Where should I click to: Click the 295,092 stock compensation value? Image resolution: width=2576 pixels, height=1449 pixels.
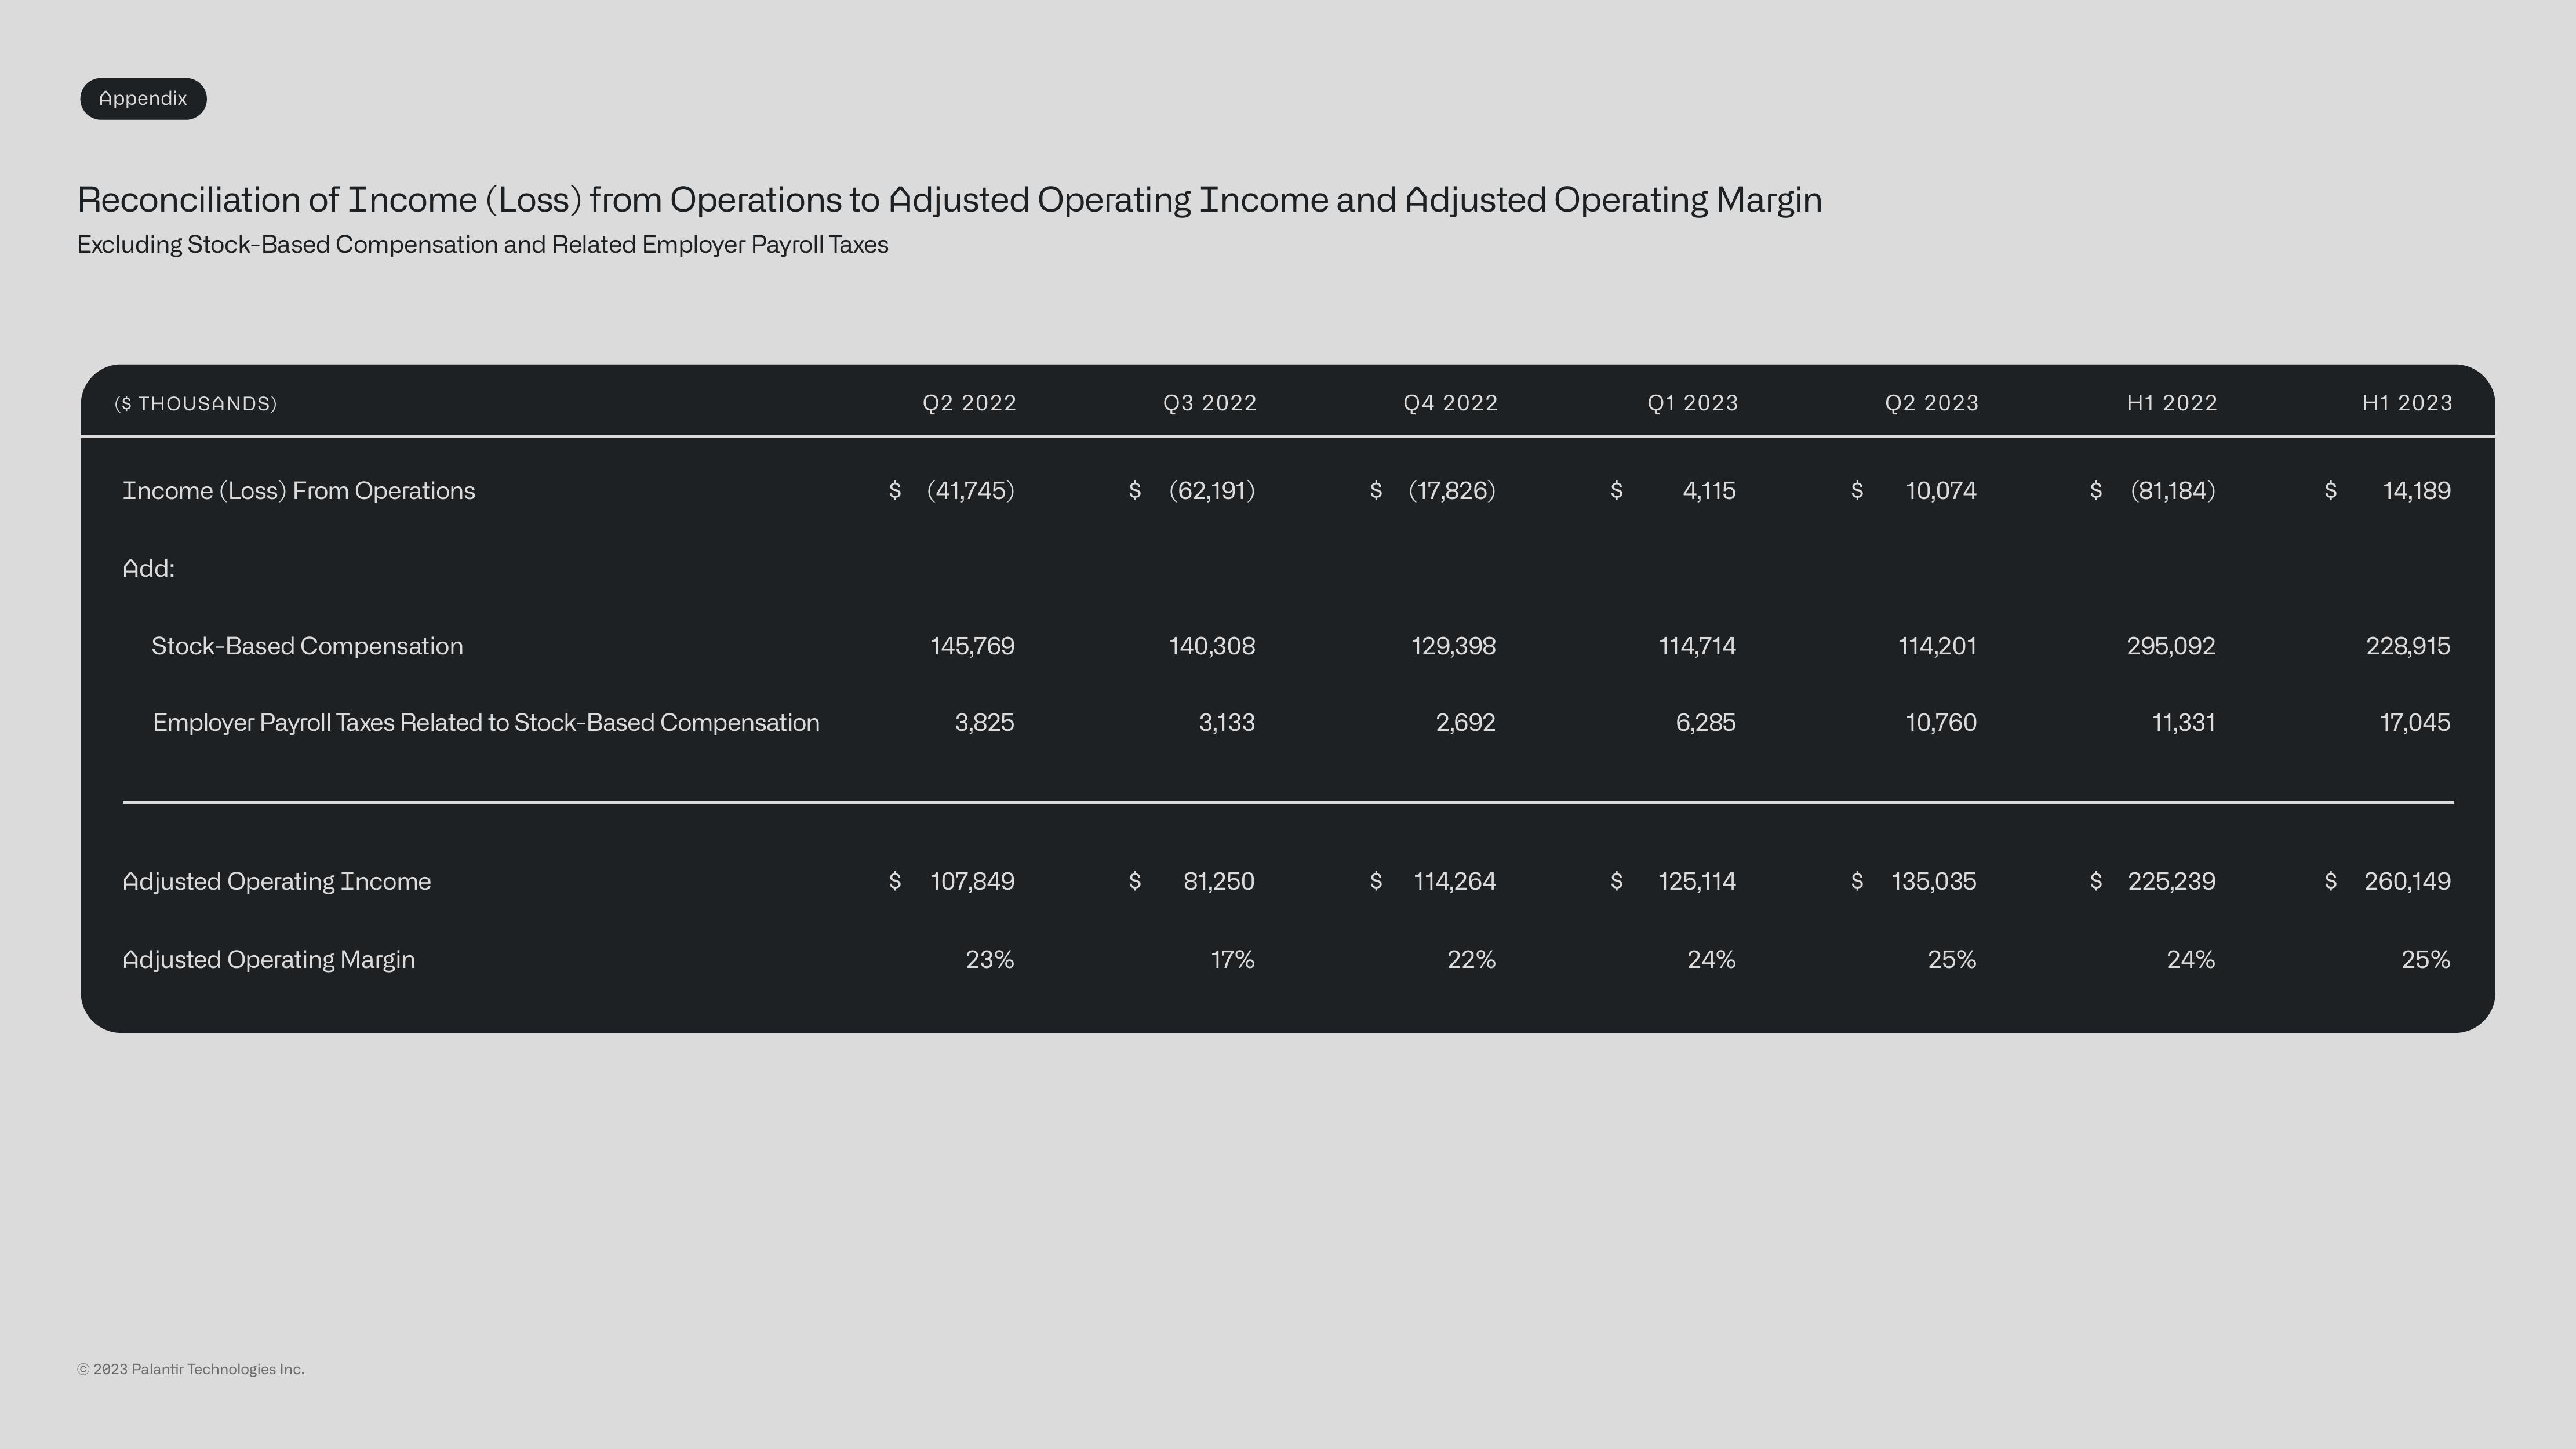(2171, 646)
